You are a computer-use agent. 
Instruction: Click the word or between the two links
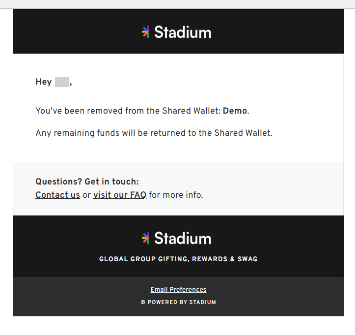(86, 195)
